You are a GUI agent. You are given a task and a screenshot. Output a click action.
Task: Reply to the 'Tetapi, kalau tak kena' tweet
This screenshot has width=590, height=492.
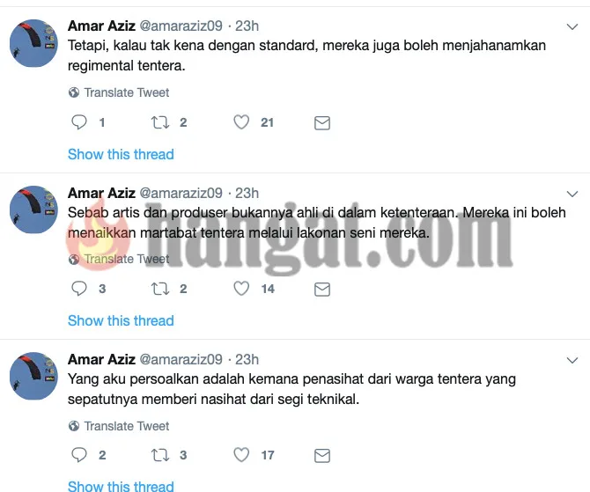click(79, 122)
